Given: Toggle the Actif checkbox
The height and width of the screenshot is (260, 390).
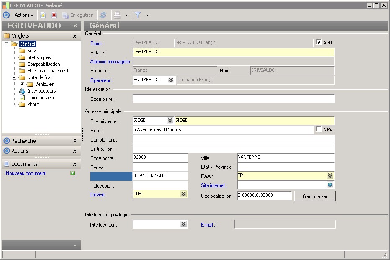Looking at the screenshot, I should tap(319, 42).
